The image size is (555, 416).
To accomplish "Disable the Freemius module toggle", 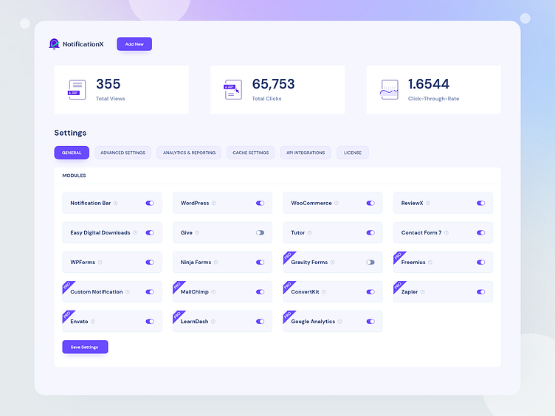I will point(480,262).
